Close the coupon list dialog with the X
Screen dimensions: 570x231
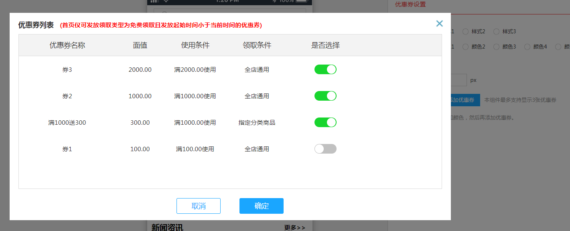[439, 24]
